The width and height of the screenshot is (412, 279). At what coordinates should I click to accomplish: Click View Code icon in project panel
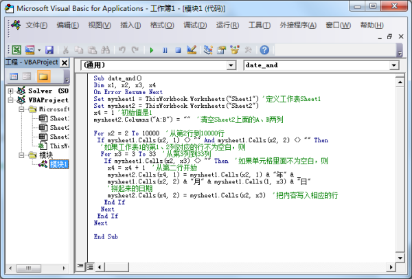click(12, 76)
